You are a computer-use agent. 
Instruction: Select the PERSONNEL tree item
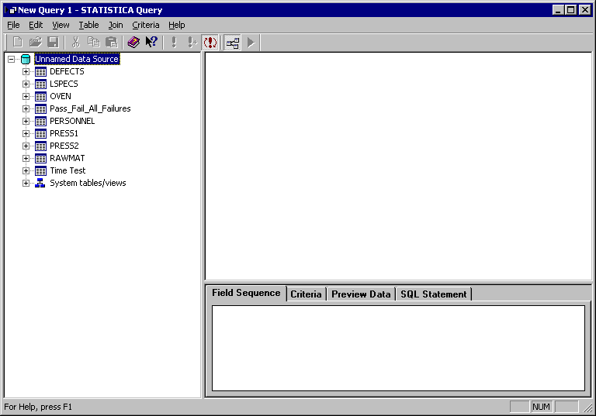coord(72,121)
